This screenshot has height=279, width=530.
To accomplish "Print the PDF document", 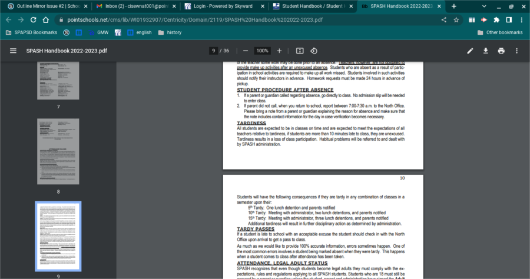I will point(501,51).
